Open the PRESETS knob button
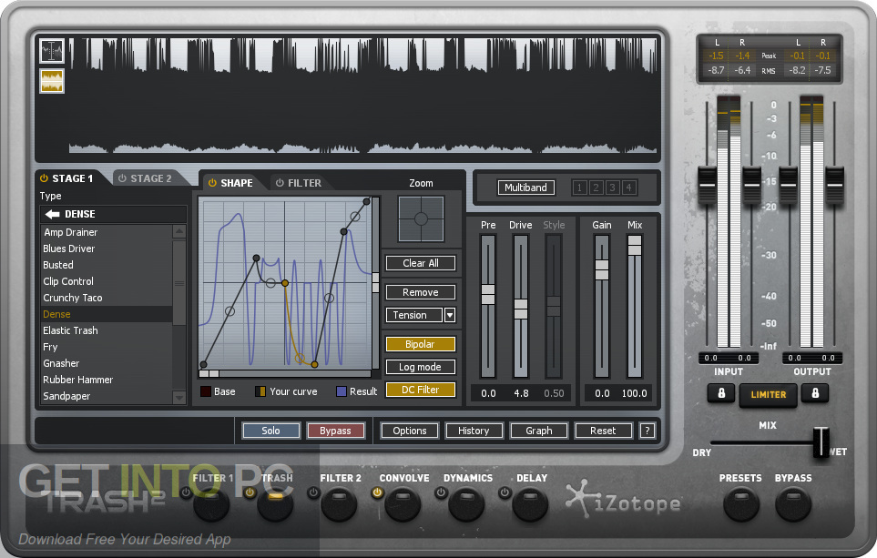 pos(741,504)
